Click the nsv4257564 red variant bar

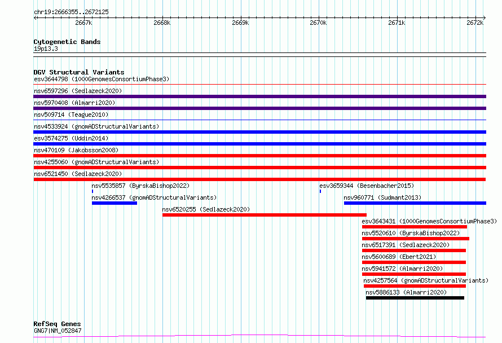415,286
